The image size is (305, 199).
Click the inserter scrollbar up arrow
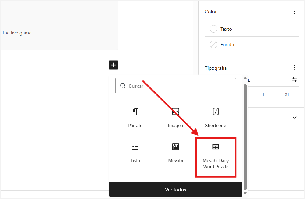245,78
